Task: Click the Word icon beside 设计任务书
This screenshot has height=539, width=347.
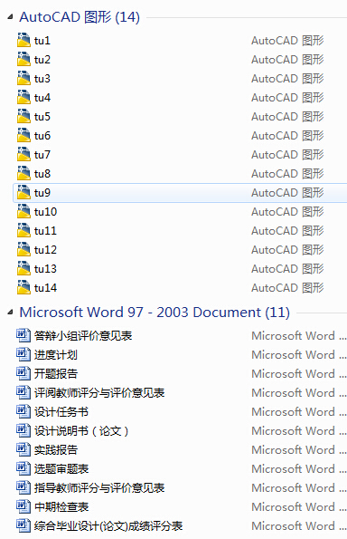Action: coord(23,411)
